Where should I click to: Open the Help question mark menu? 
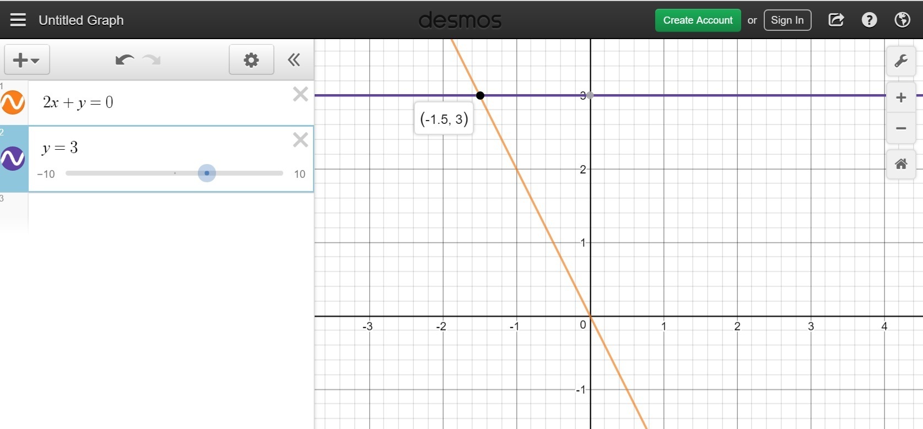[869, 20]
